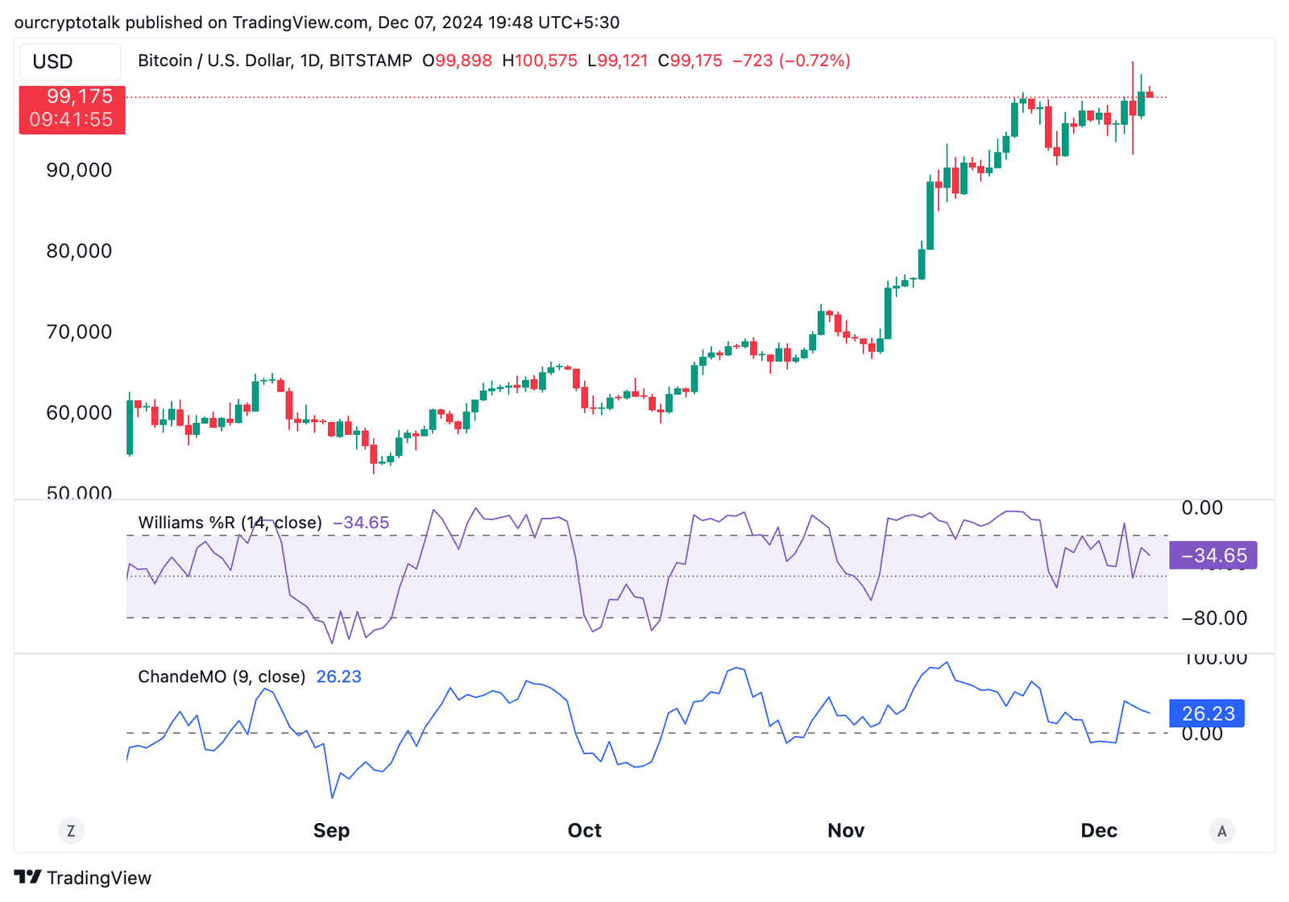Screen dimensions: 1289x902
Task: Select the ChandeMO (9, close) legend title
Action: 222,676
